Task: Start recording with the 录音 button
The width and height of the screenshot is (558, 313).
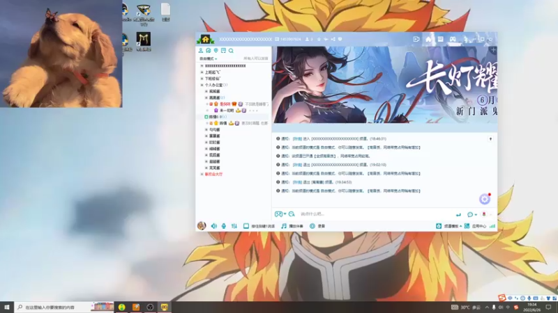Action: [x=317, y=226]
